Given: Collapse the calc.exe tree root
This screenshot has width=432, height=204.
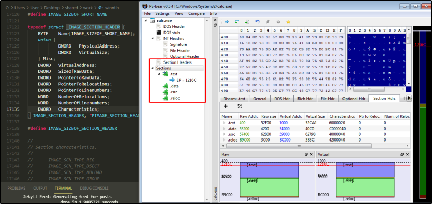Looking at the screenshot, I should click(x=145, y=21).
